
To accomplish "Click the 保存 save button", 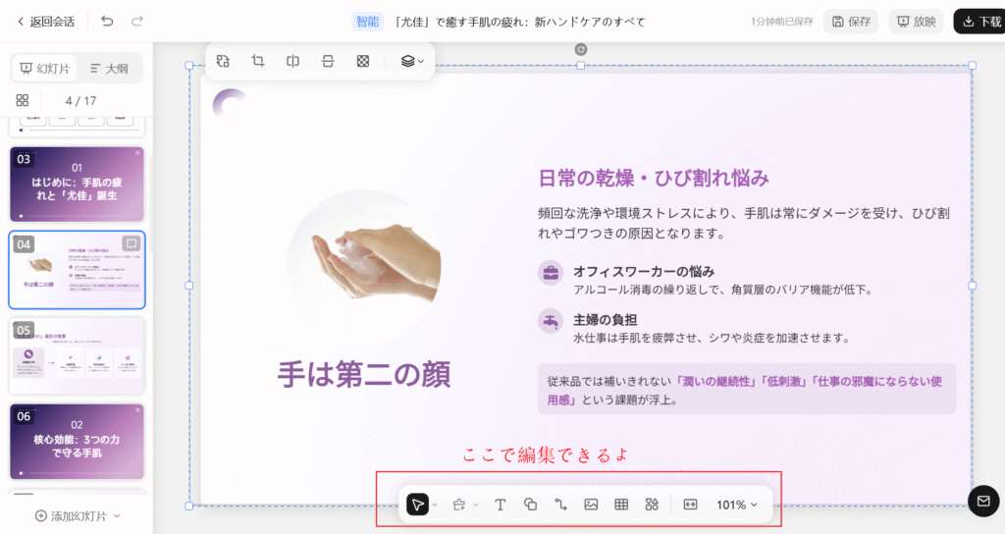I will (x=850, y=21).
